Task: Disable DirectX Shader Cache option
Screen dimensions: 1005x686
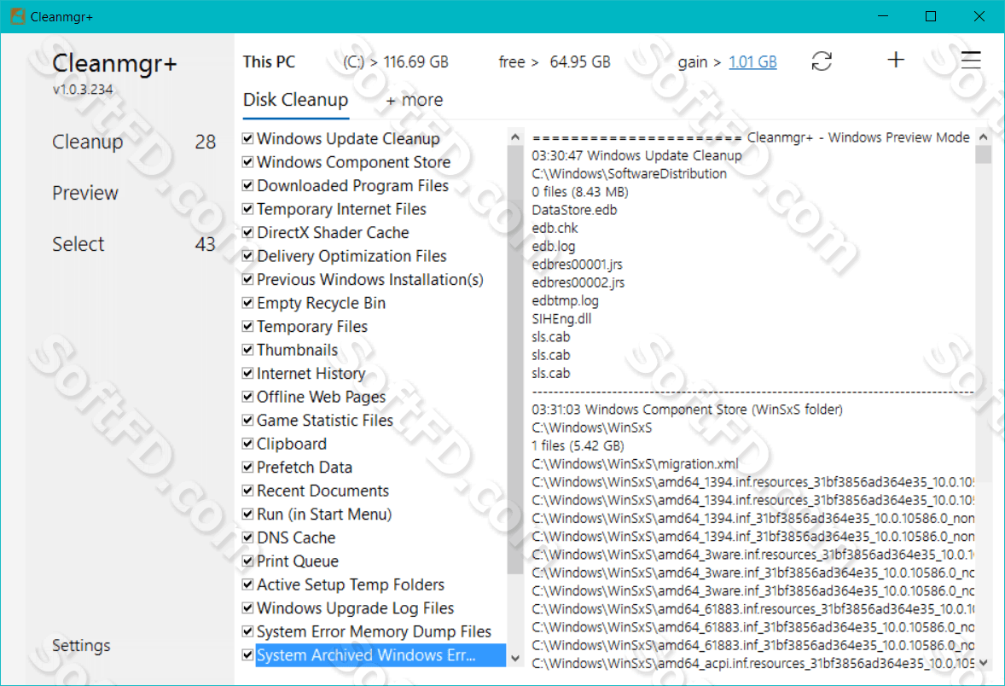Action: coord(248,232)
